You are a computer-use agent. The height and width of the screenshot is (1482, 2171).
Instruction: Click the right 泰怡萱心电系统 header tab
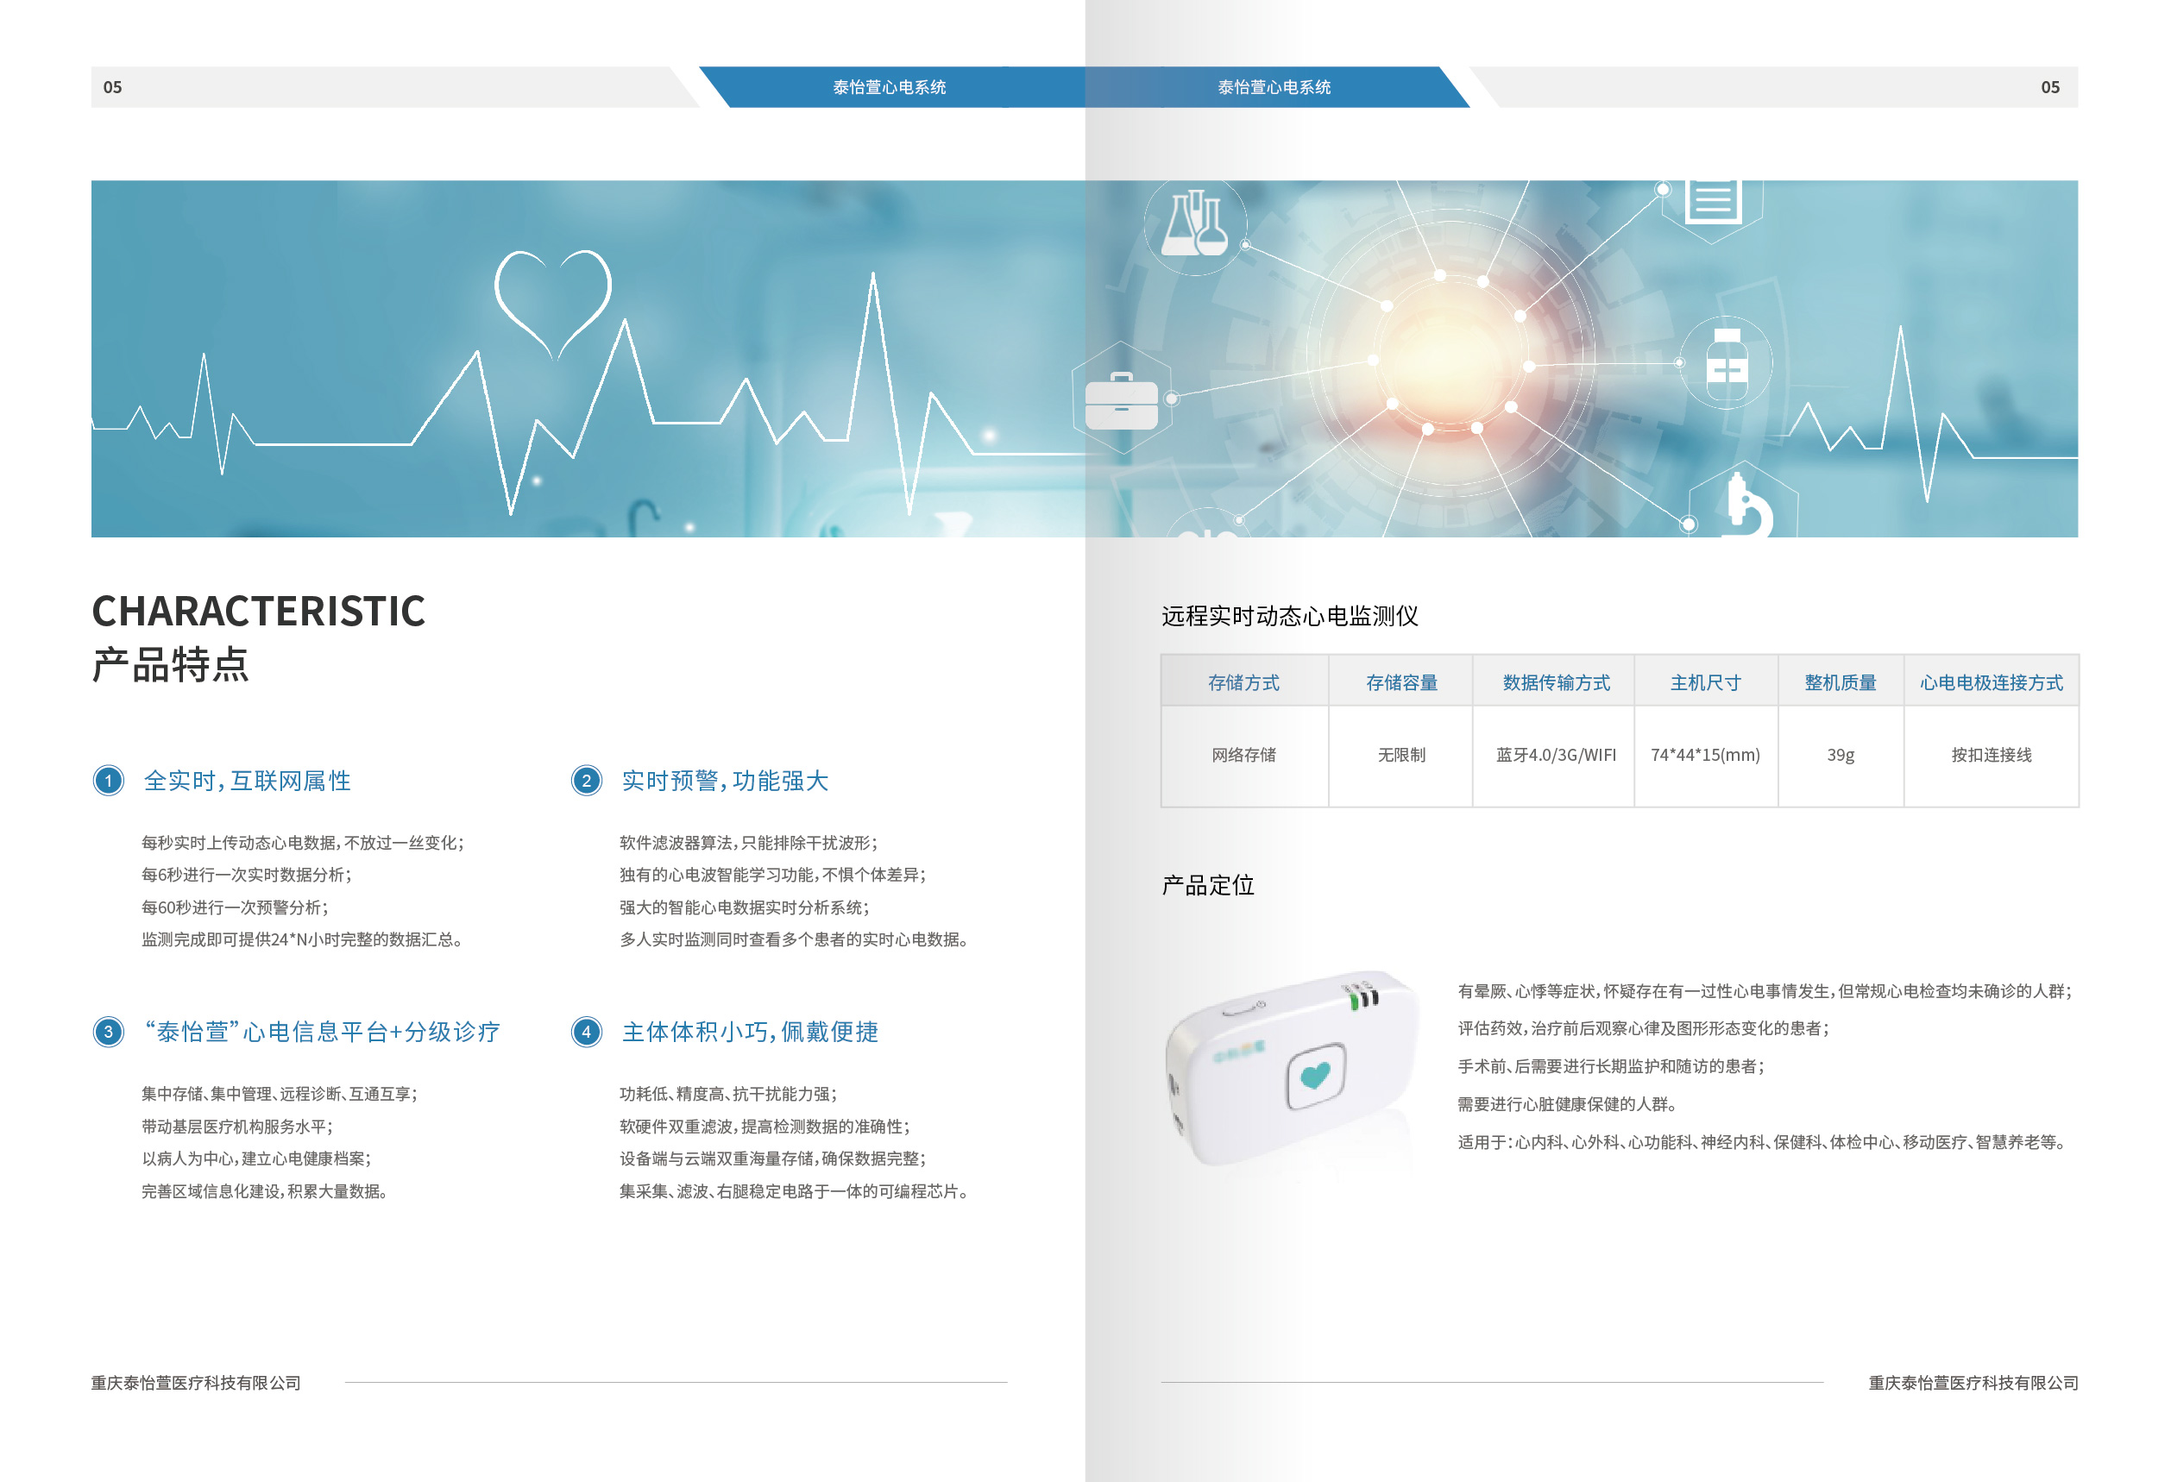pos(1274,87)
